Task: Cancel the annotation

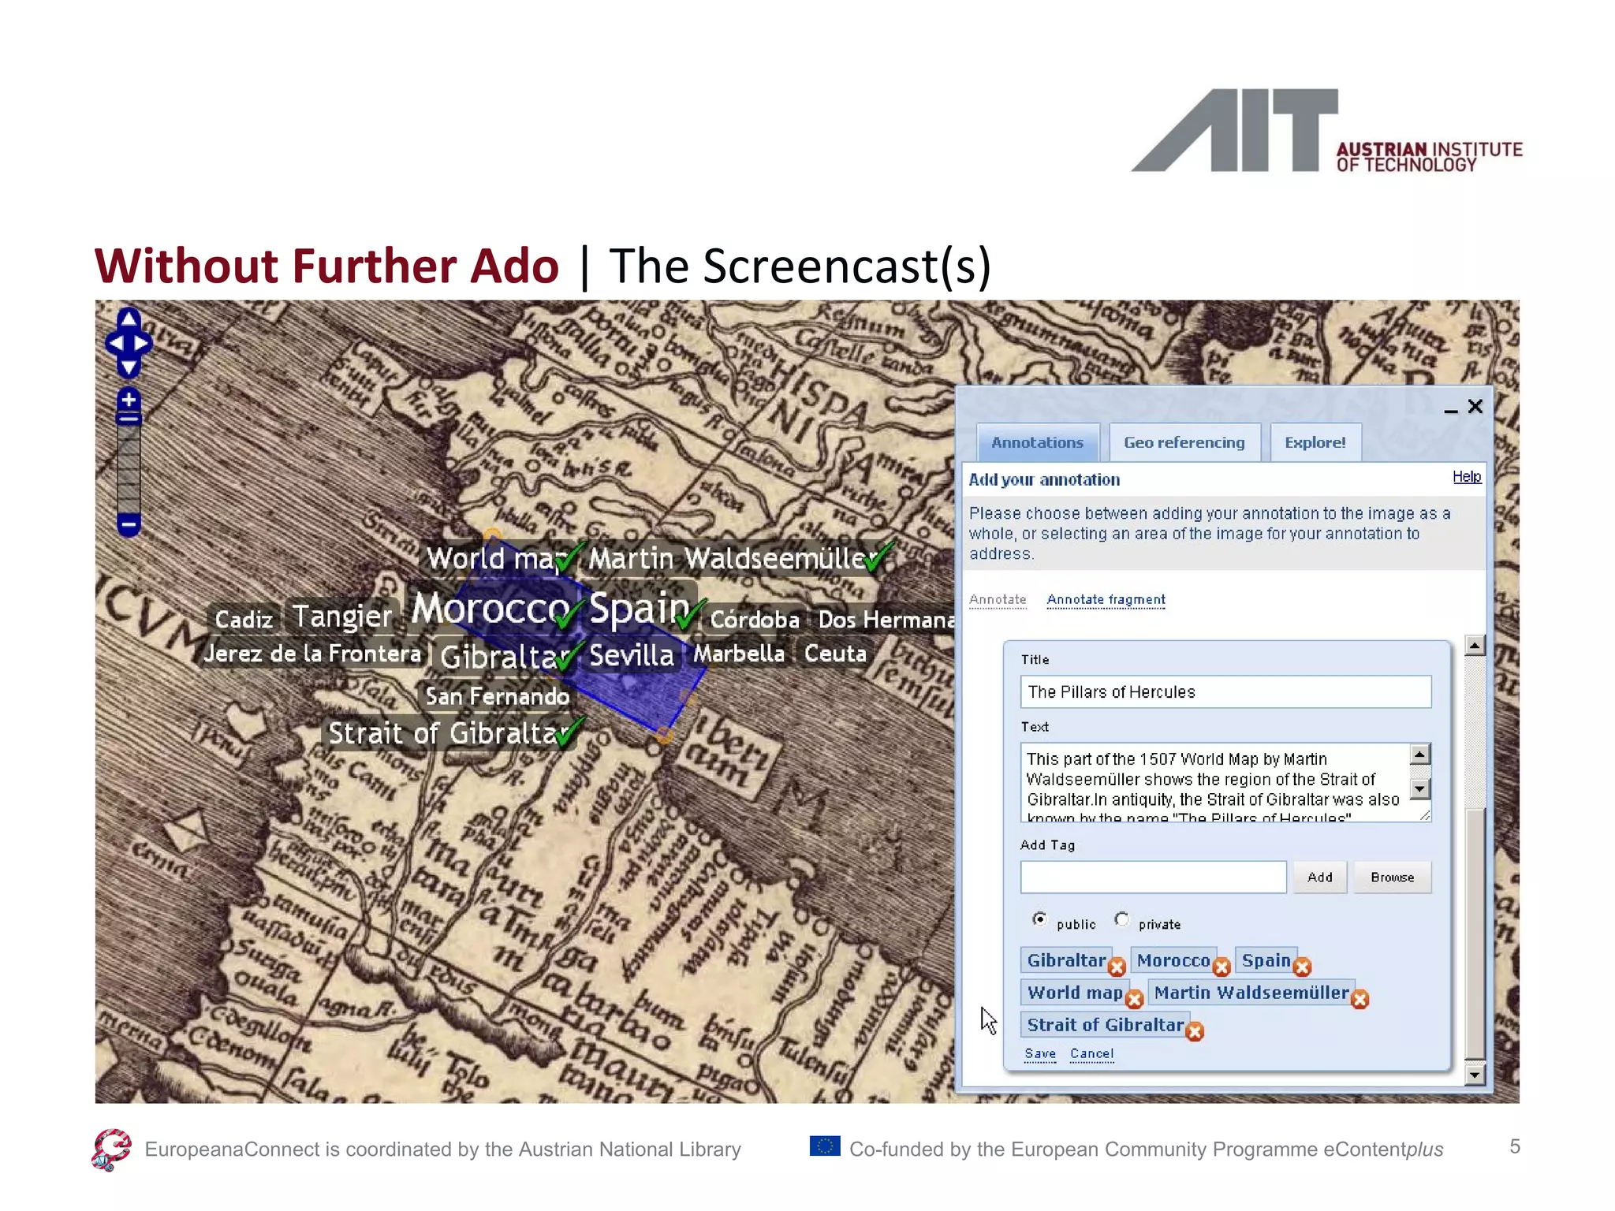Action: click(x=1091, y=1053)
